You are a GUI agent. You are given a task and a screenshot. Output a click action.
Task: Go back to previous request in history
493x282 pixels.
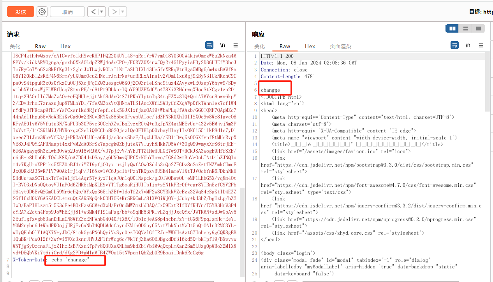coord(93,12)
